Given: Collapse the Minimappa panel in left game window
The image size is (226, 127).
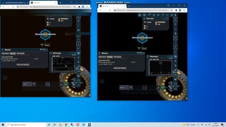Looking at the screenshot, I should coord(75,53).
